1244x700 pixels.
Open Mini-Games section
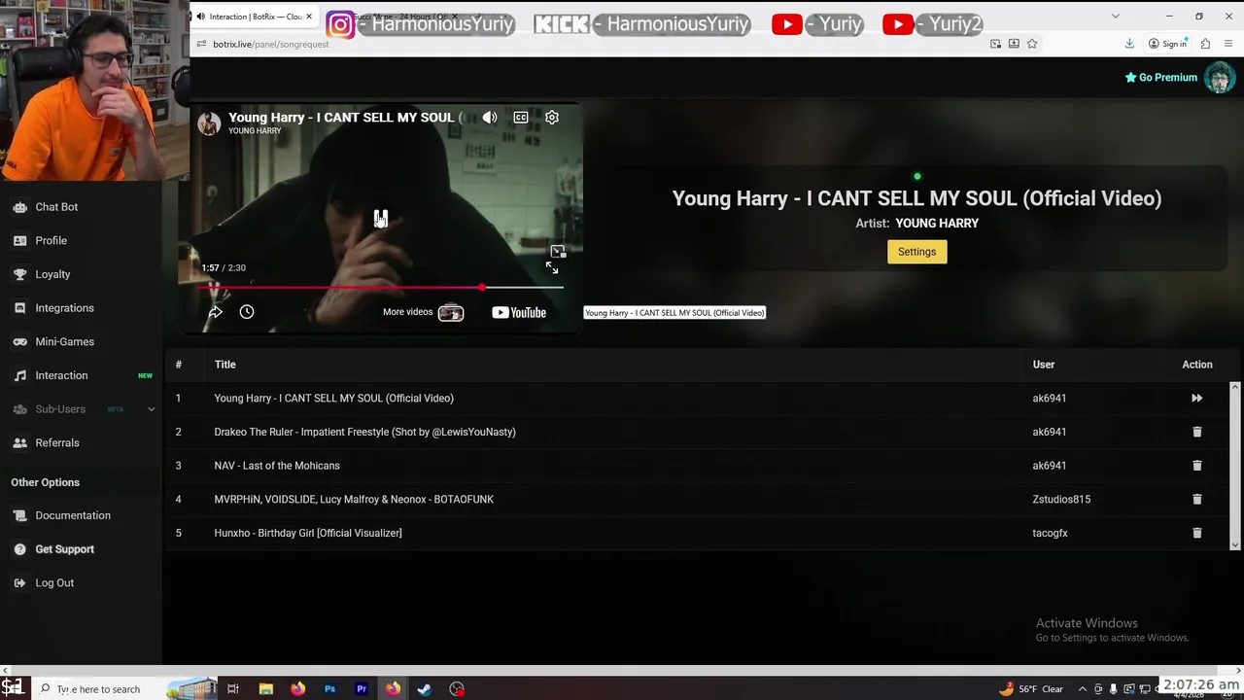[x=64, y=341]
